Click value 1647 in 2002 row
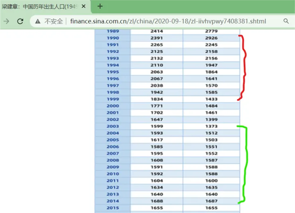This screenshot has height=213, width=295. pos(157,120)
